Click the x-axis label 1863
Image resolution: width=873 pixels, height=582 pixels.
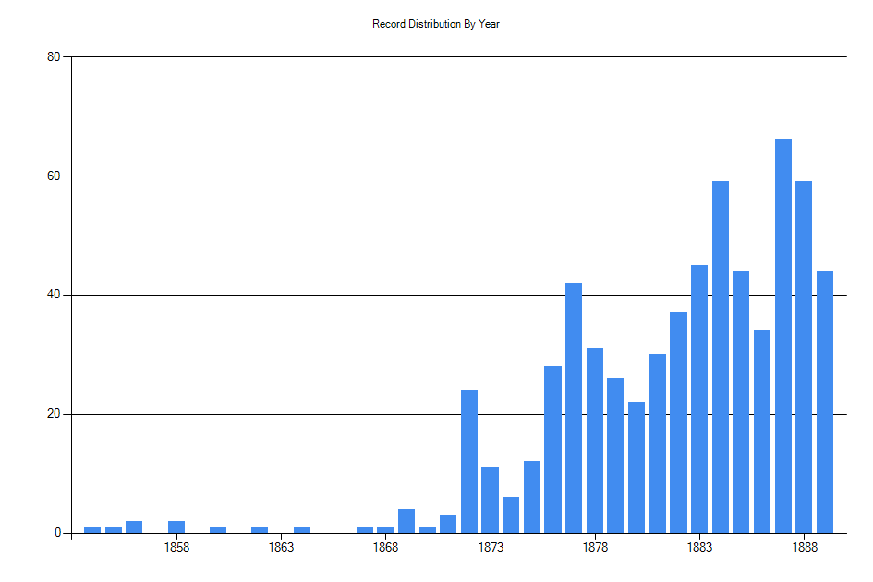pos(281,548)
